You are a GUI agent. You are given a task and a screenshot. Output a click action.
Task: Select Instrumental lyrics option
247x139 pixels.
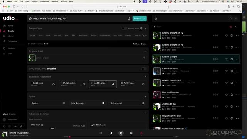(127, 103)
